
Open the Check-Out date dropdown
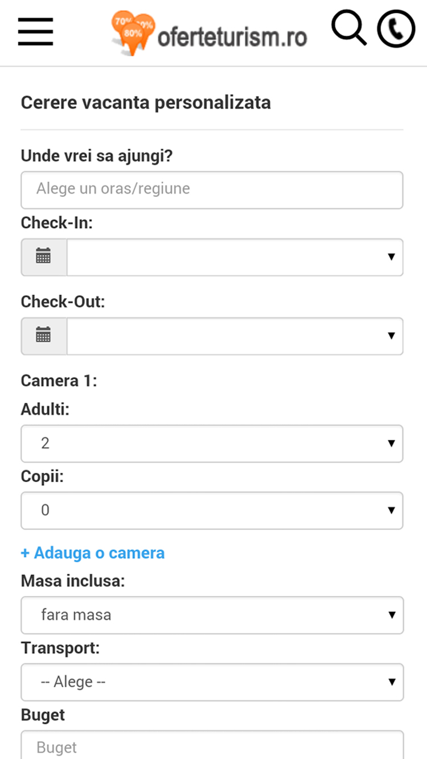235,336
